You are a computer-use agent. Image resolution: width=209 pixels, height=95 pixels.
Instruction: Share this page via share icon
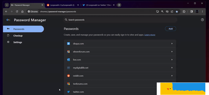pos(172,11)
